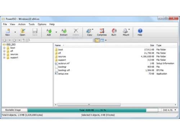Expand the boot folder in tree
The width and height of the screenshot is (180, 135).
coord(4,48)
